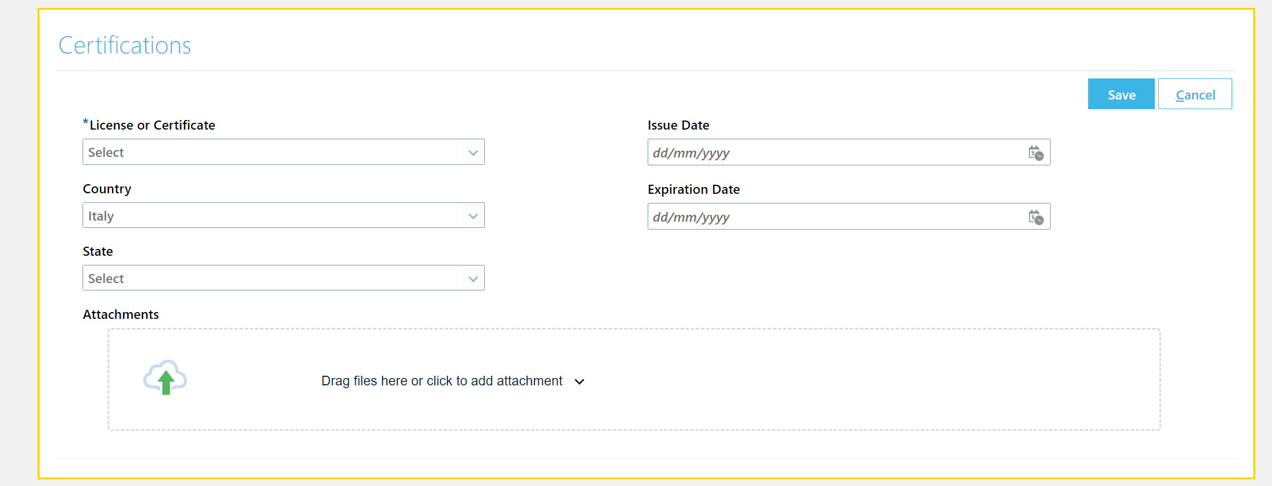Image resolution: width=1272 pixels, height=486 pixels.
Task: Click the Country dropdown arrow
Action: tap(473, 215)
